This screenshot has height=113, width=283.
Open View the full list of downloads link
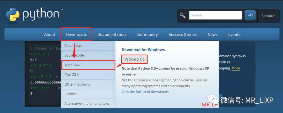[x=145, y=92]
